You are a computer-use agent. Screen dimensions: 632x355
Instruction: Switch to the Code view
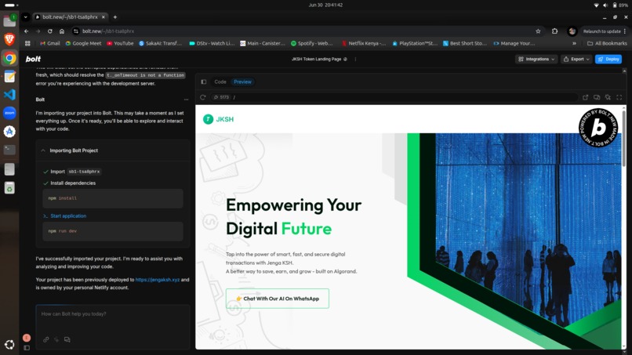(220, 82)
